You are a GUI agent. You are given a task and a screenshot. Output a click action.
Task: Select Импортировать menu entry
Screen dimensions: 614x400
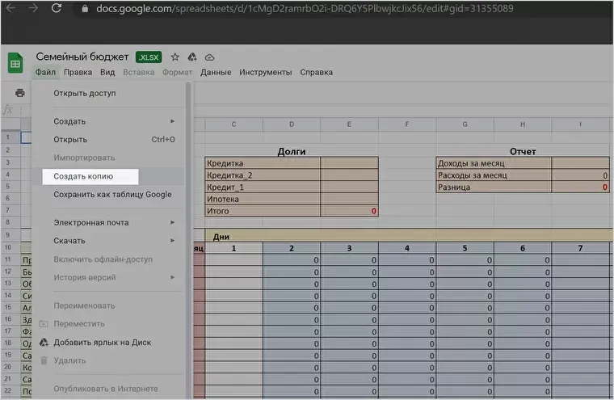108,158
